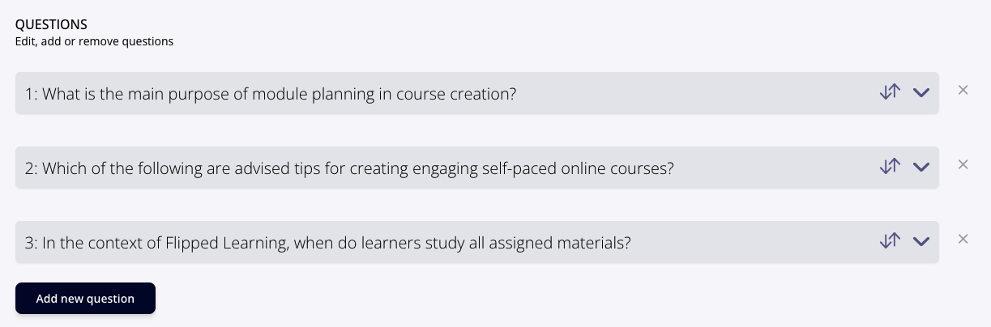Screen dimensions: 991x327
Task: Remove the Flipped Learning question via X
Action: point(963,239)
